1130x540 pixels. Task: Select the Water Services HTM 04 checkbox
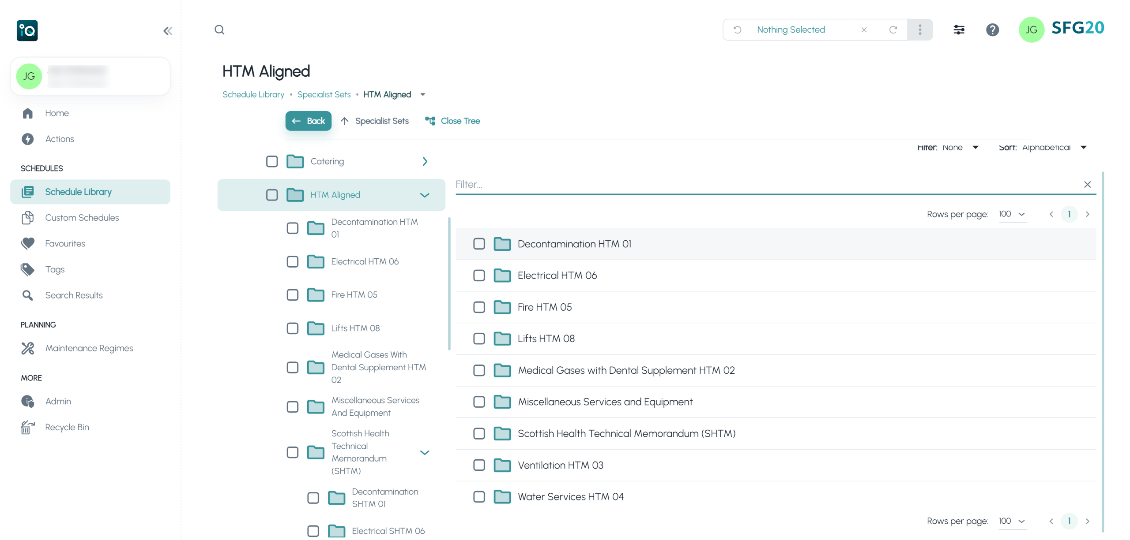coord(479,497)
